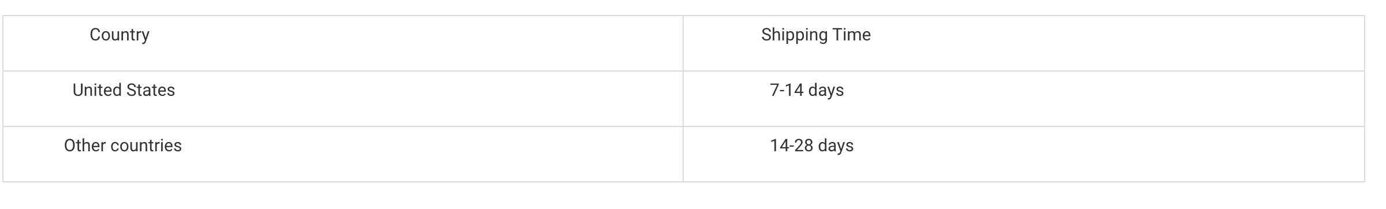Click the border below the Country header cell
Image resolution: width=1386 pixels, height=209 pixels.
point(343,71)
